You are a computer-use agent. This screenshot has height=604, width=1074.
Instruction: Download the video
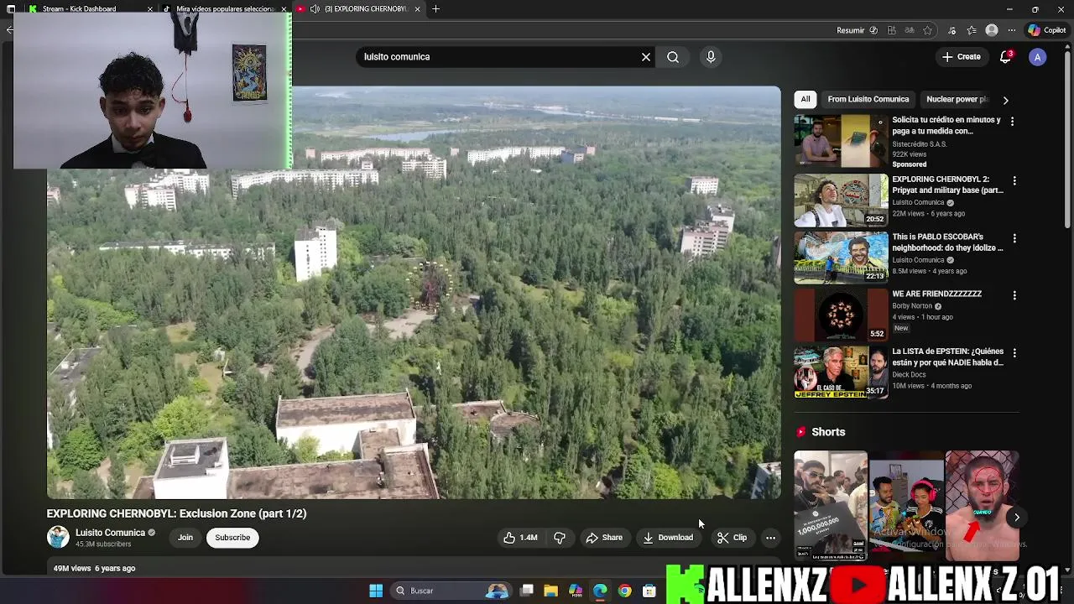tap(668, 538)
